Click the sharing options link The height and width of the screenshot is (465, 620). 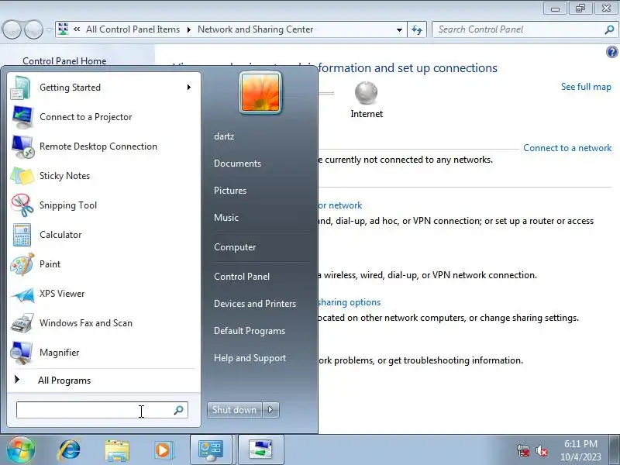[350, 302]
